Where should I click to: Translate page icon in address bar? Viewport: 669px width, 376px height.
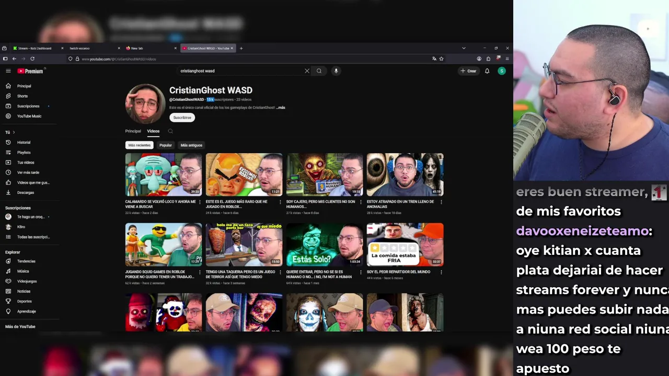[x=434, y=59]
